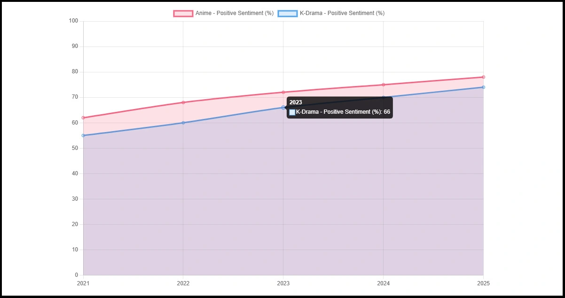The height and width of the screenshot is (298, 565).
Task: Click the 2022 x-axis label
Action: pyautogui.click(x=183, y=283)
